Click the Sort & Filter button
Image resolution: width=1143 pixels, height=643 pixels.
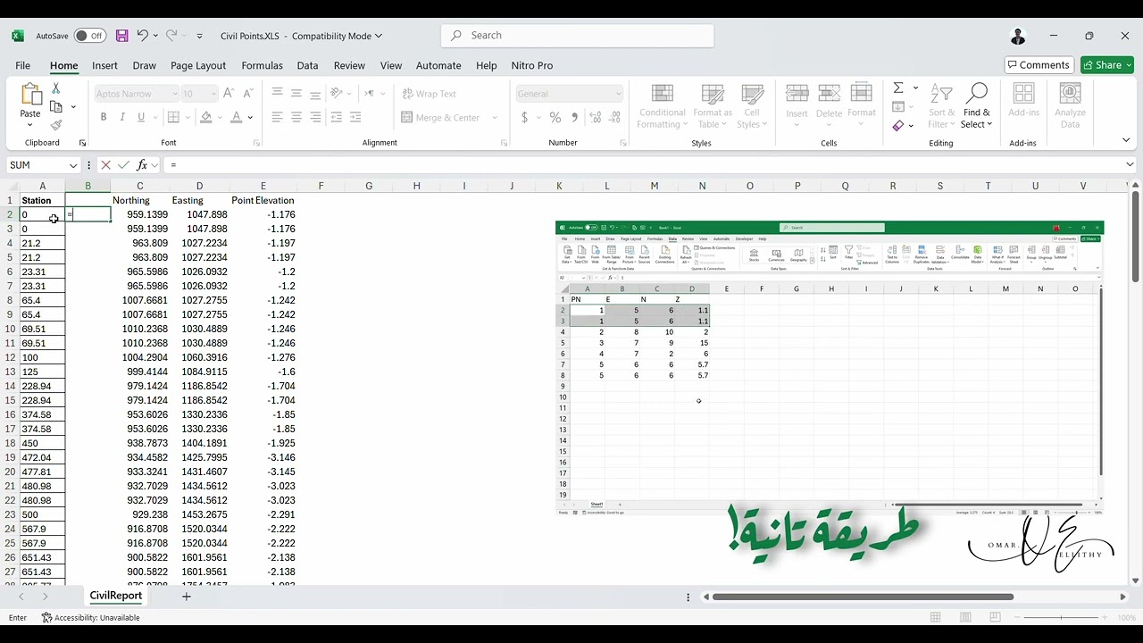click(941, 105)
